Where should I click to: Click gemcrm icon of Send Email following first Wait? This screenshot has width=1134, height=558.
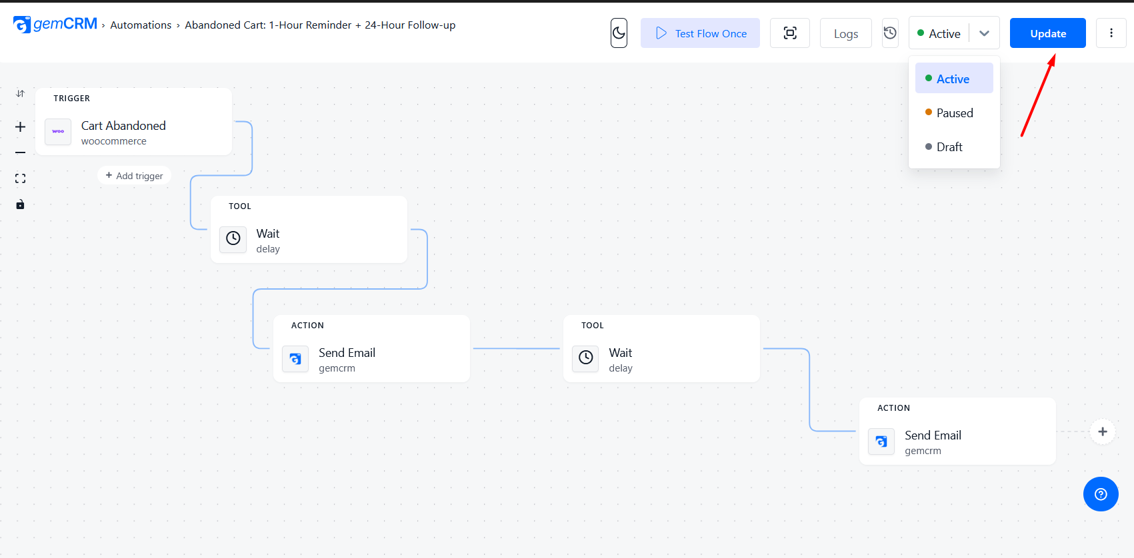[x=295, y=359]
